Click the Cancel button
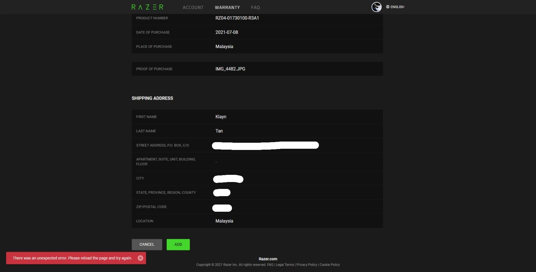536x272 pixels. (147, 244)
